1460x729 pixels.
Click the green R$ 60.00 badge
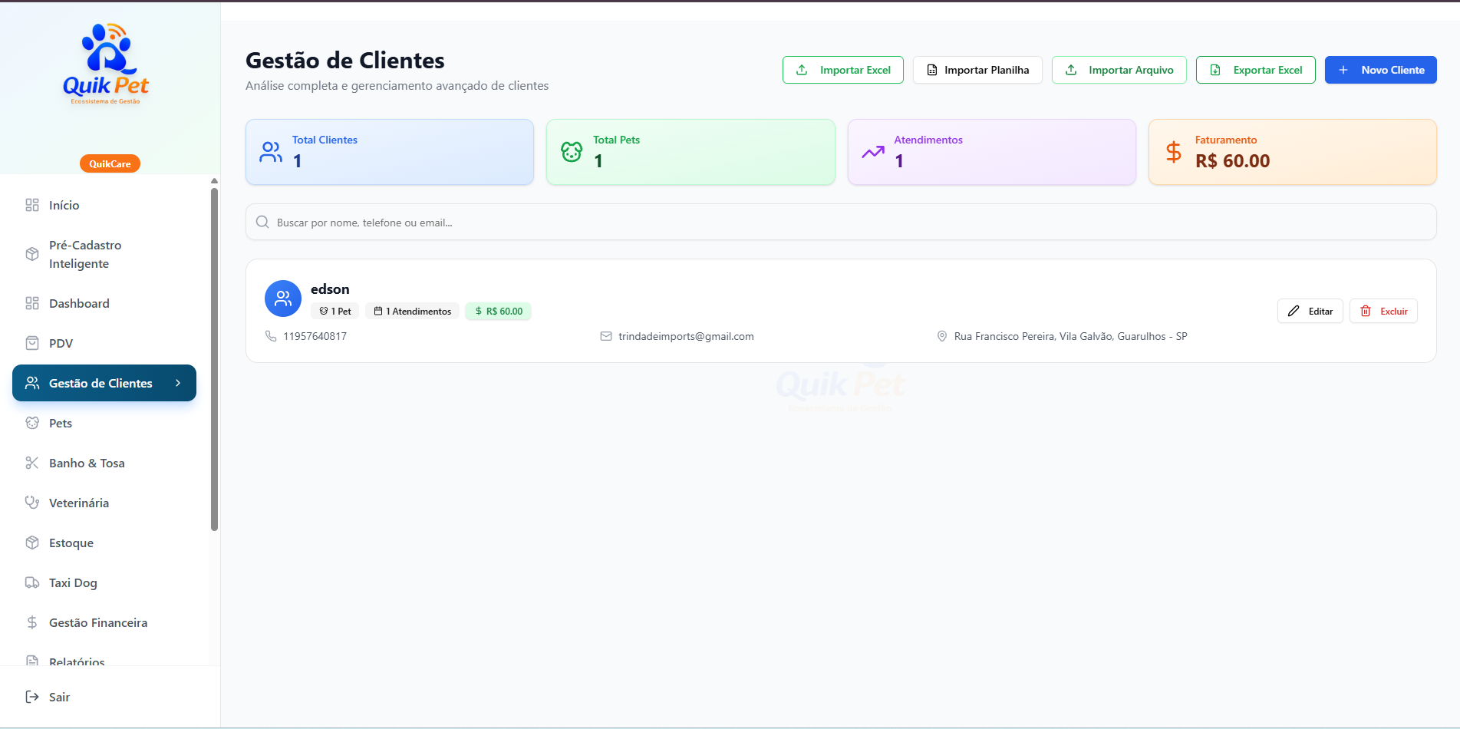pos(499,311)
